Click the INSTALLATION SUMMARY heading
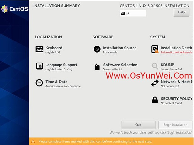The height and width of the screenshot is (145, 194). point(57,6)
